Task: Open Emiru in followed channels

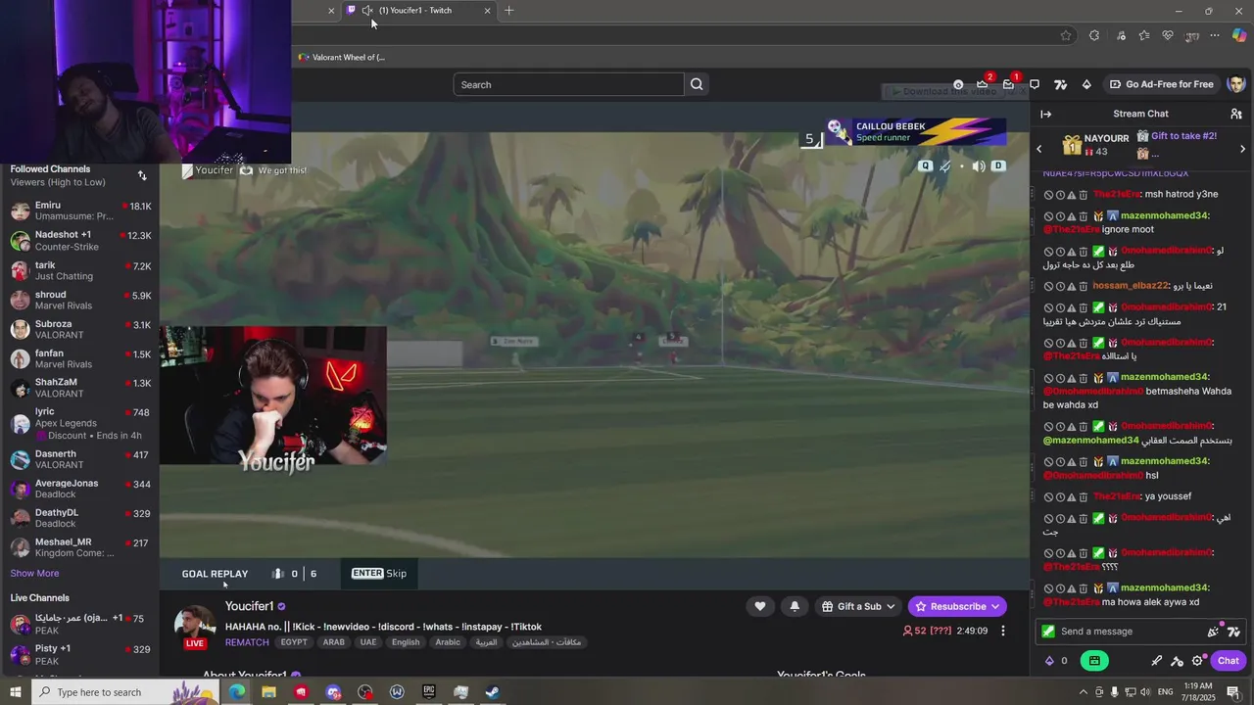Action: pyautogui.click(x=79, y=211)
